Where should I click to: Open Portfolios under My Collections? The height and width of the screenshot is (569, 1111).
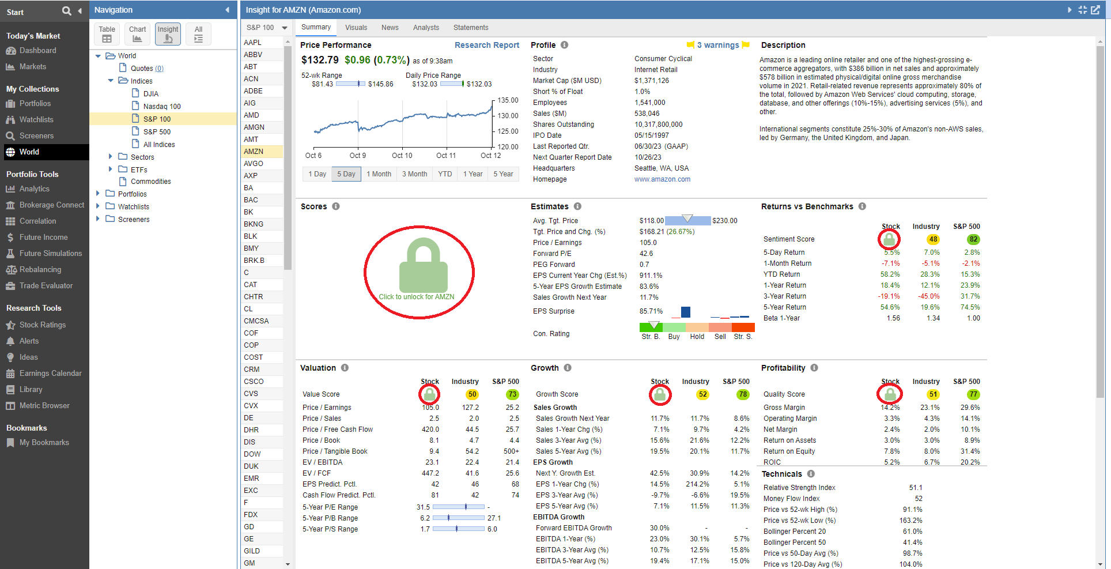(x=35, y=104)
